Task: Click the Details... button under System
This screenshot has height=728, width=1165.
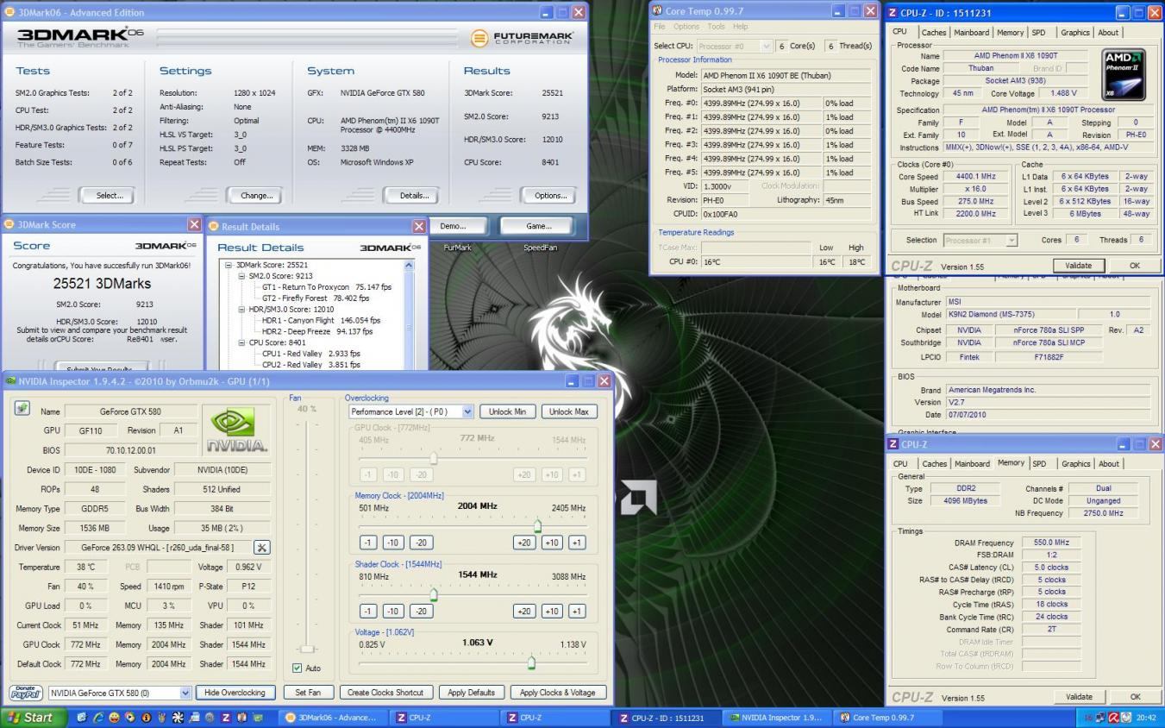Action: point(414,195)
